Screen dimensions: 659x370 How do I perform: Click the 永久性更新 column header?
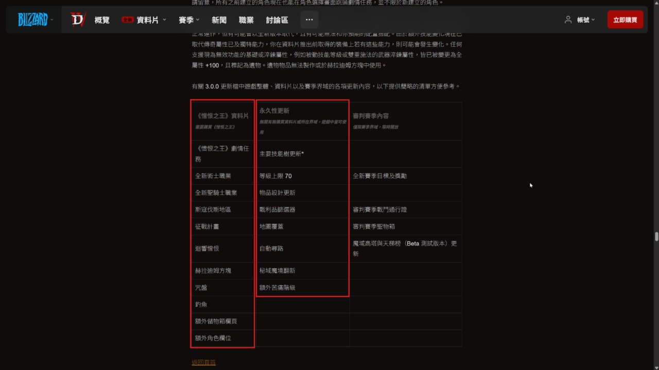click(274, 111)
